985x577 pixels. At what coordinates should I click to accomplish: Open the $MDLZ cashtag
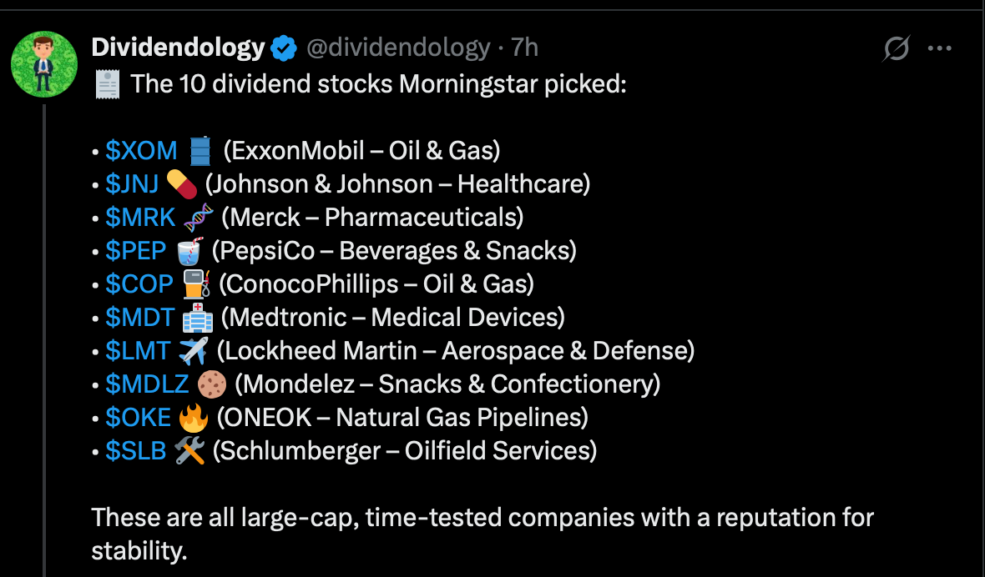tap(148, 384)
